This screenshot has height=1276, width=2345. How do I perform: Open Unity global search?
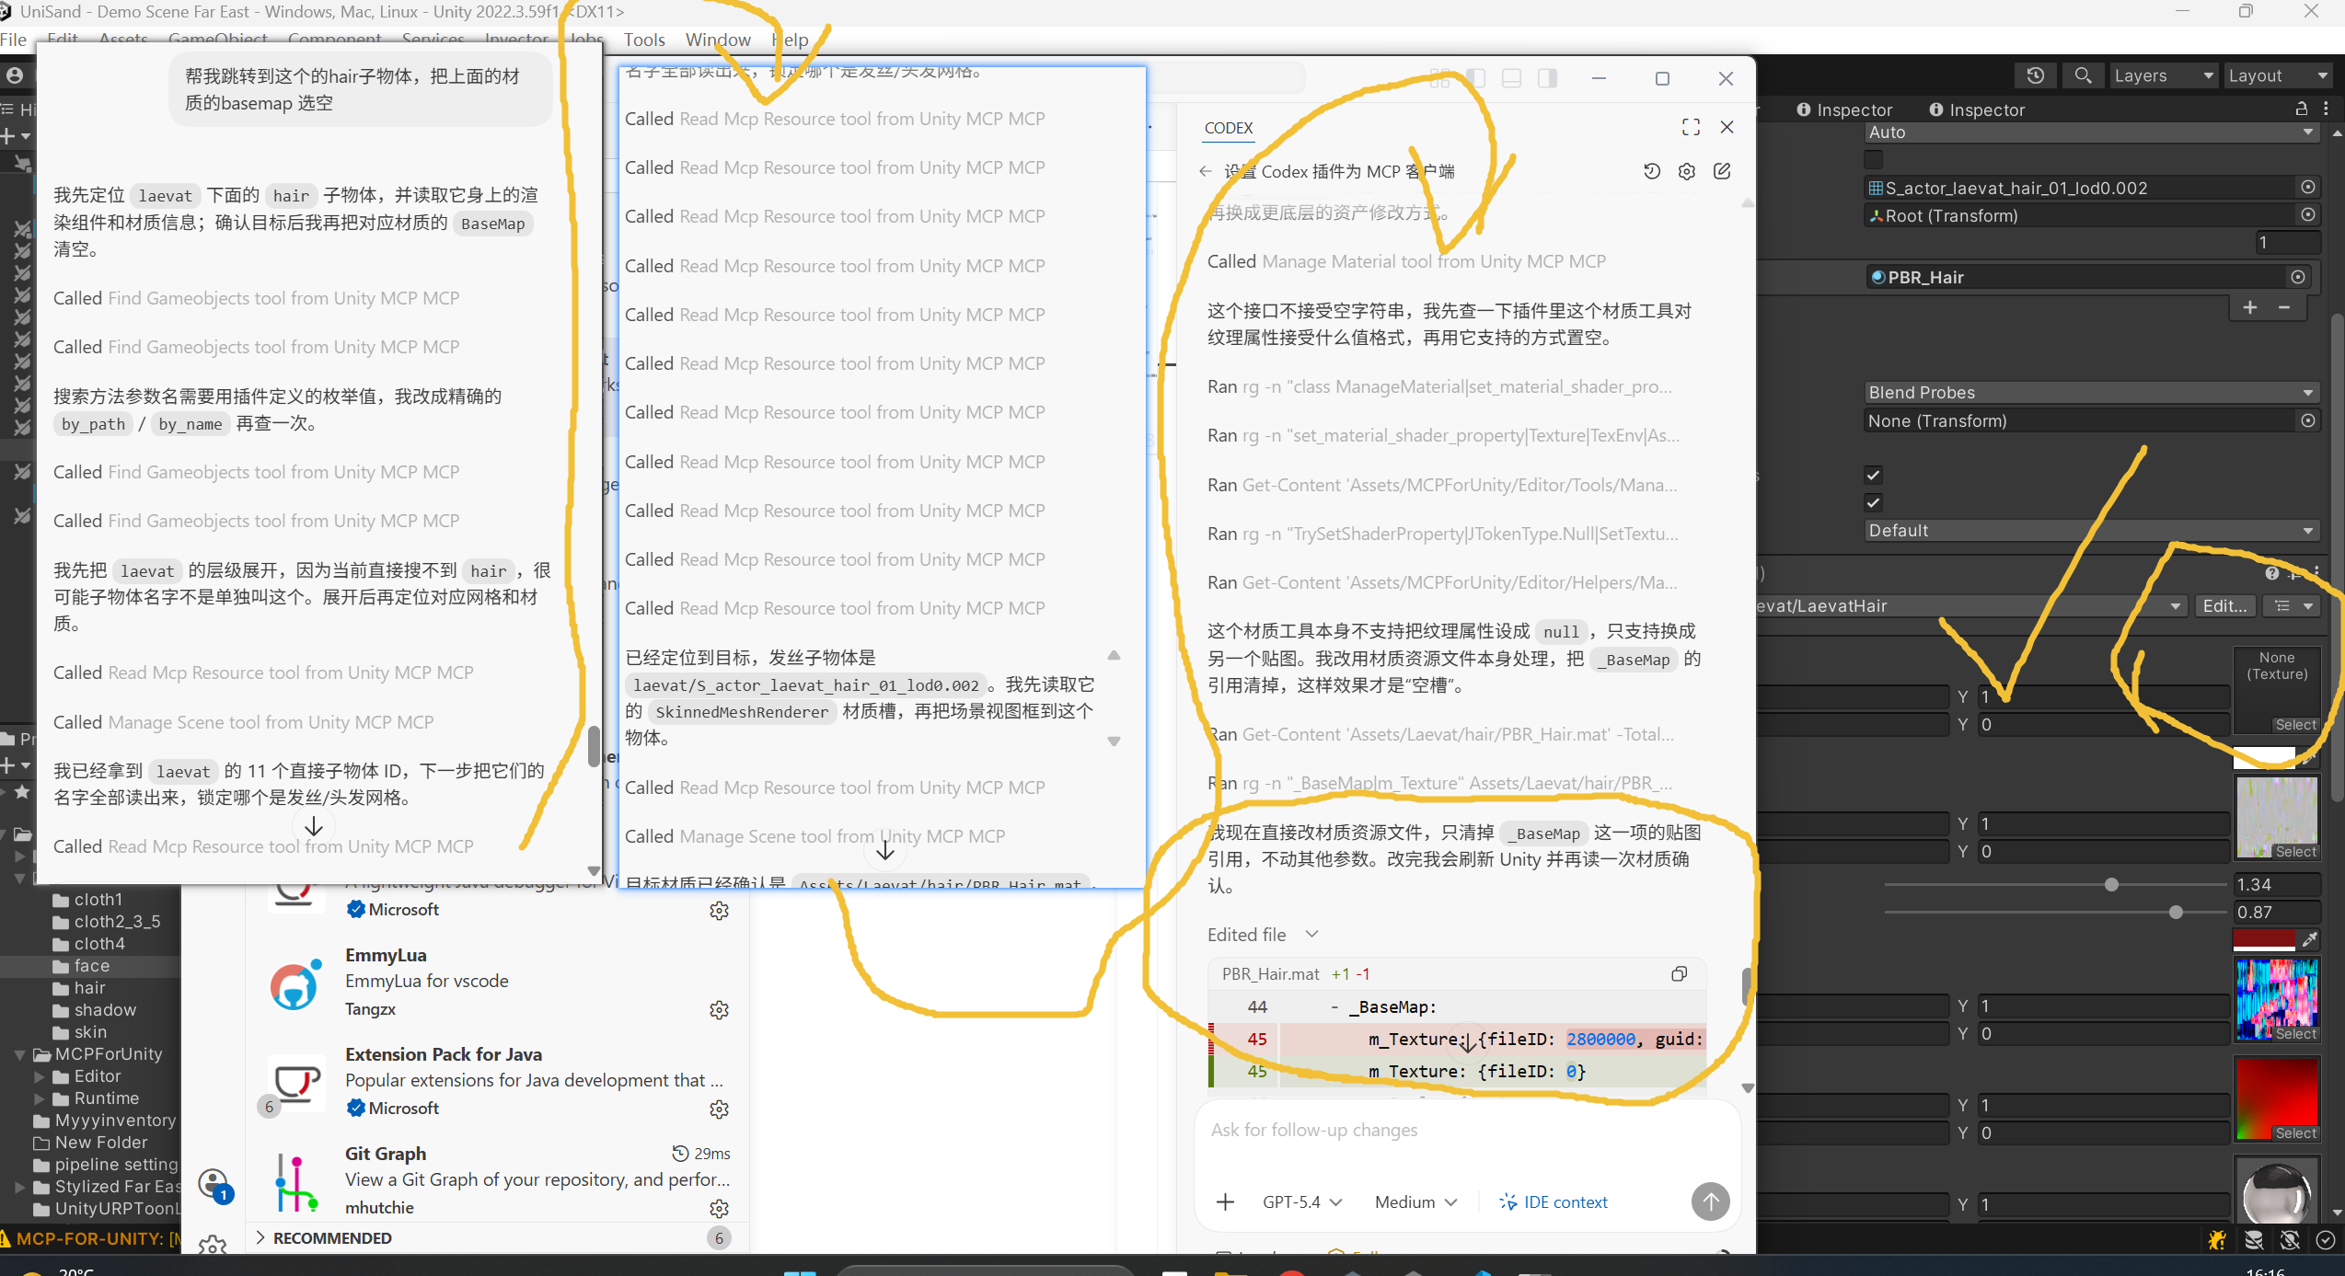[x=2083, y=75]
